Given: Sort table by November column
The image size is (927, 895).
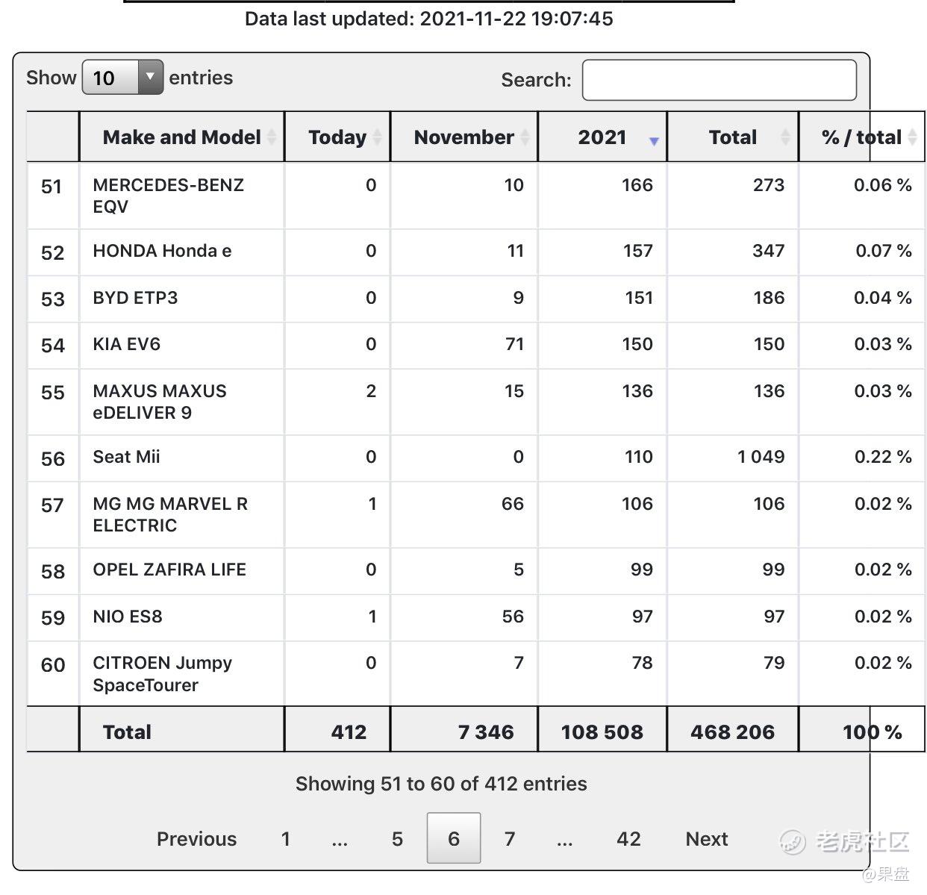Looking at the screenshot, I should pyautogui.click(x=463, y=137).
